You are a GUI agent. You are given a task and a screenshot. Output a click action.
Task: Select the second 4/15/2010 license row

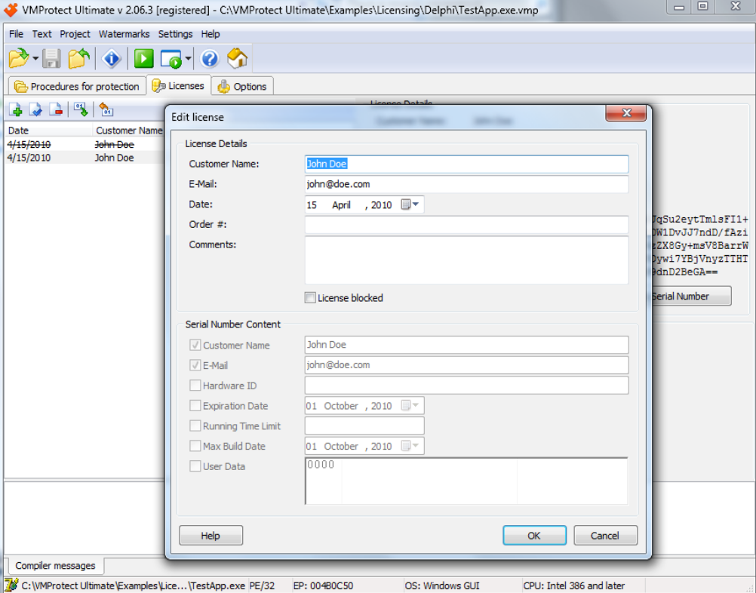(x=85, y=158)
